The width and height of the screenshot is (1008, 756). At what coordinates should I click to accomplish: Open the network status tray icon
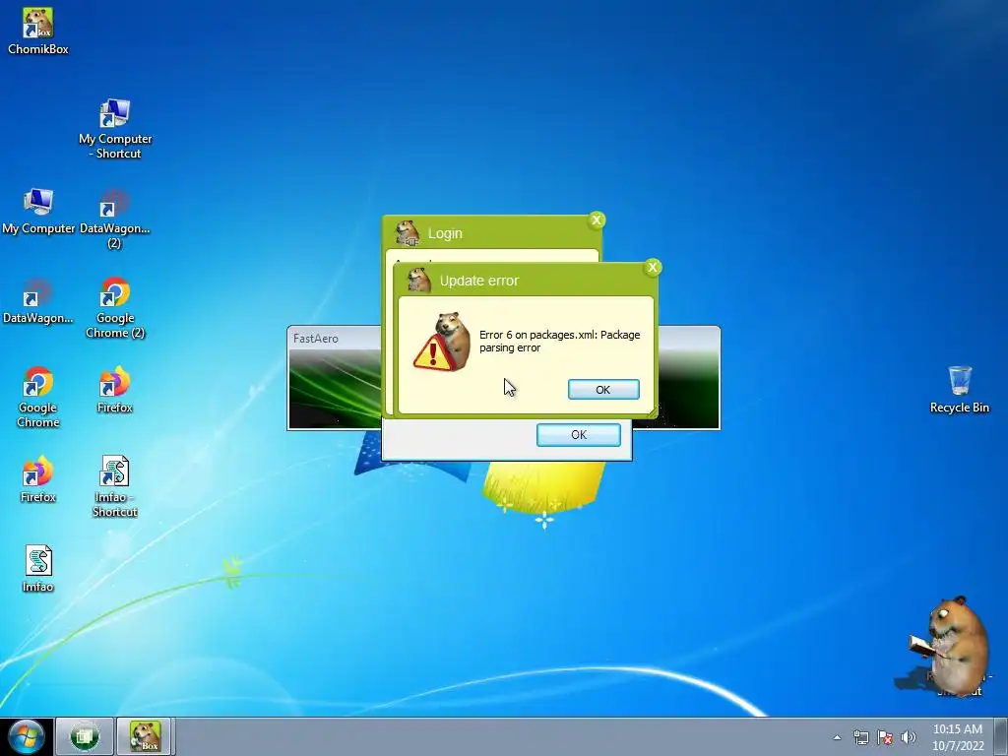(x=860, y=737)
